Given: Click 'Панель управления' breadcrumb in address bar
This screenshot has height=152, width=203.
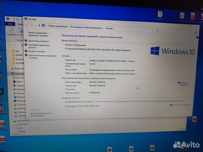Looking at the screenshot, I should tap(58, 26).
